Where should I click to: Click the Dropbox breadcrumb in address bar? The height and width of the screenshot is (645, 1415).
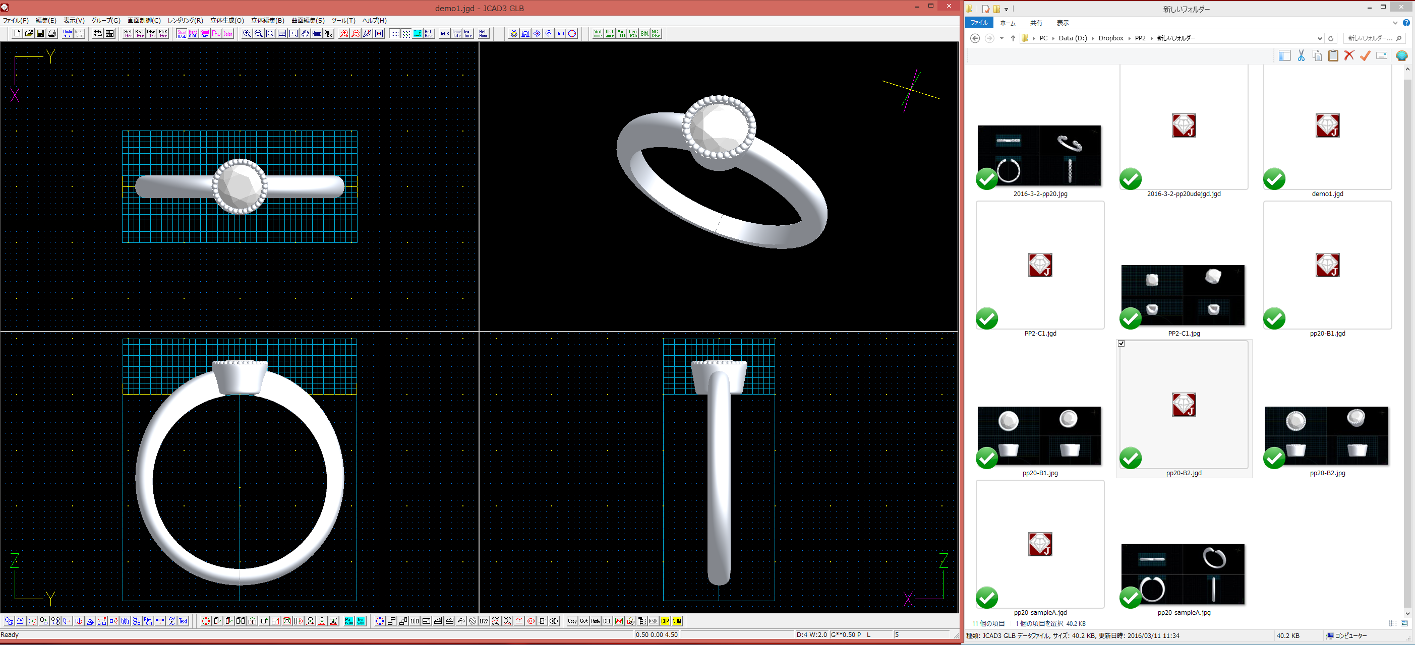(x=1111, y=38)
